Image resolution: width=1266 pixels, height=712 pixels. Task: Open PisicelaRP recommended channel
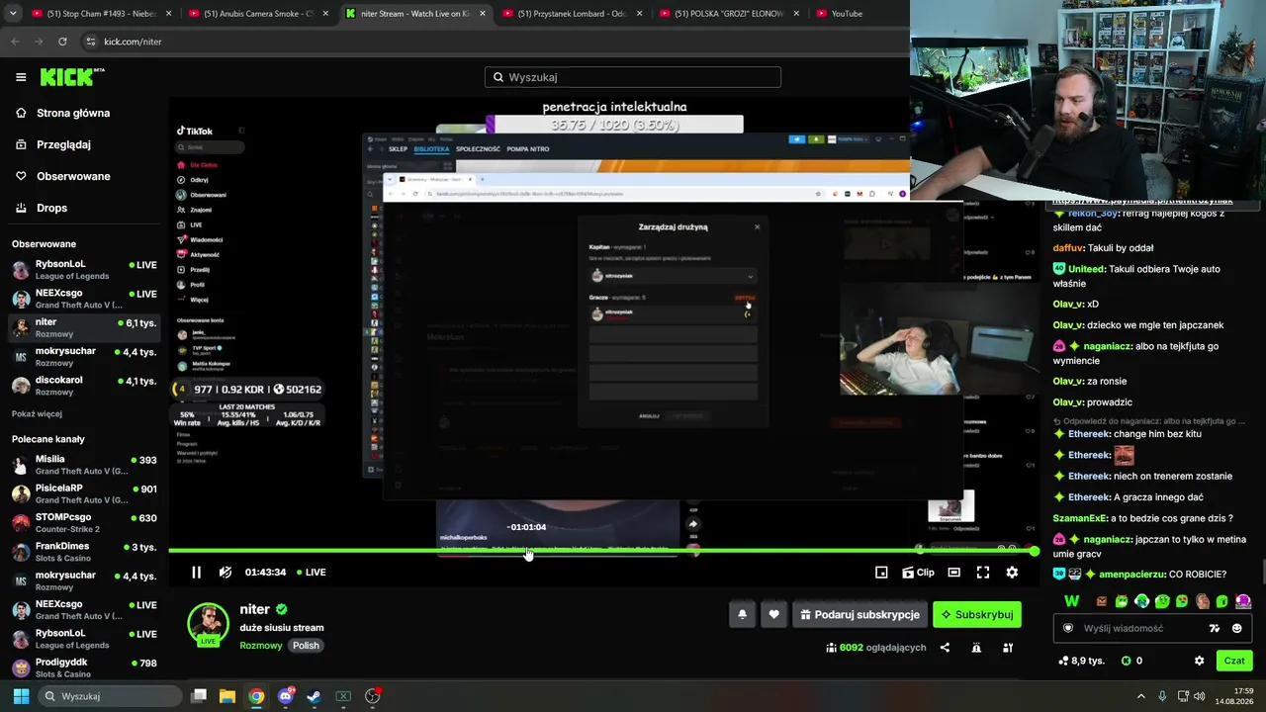pos(84,493)
